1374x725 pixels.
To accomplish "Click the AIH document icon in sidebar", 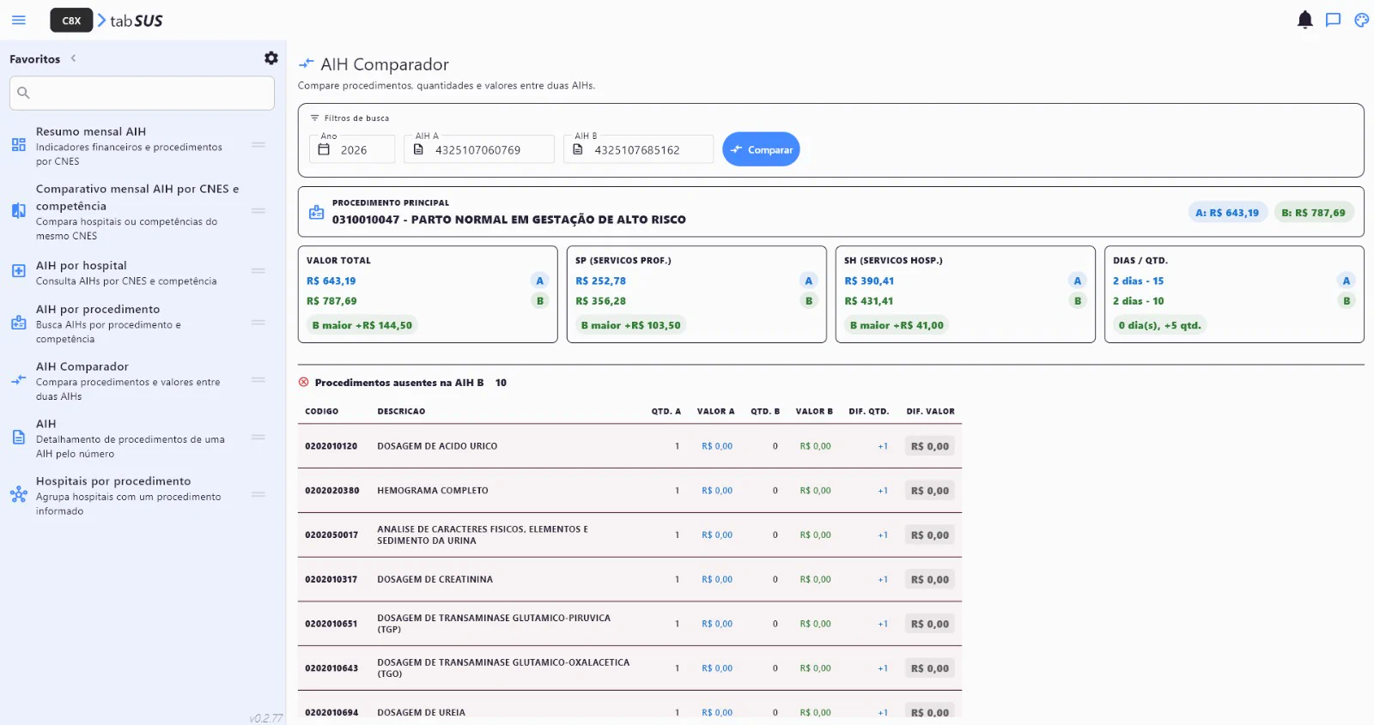I will [x=19, y=438].
